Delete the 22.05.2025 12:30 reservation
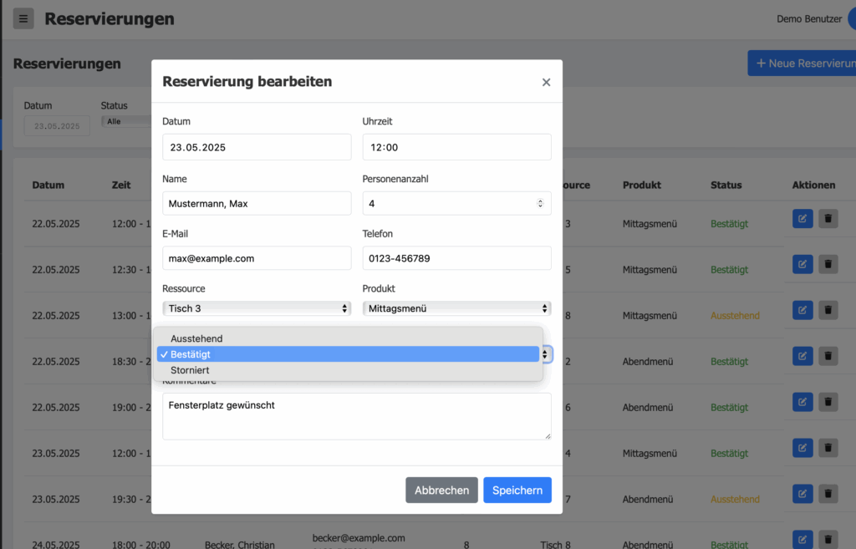 tap(828, 264)
